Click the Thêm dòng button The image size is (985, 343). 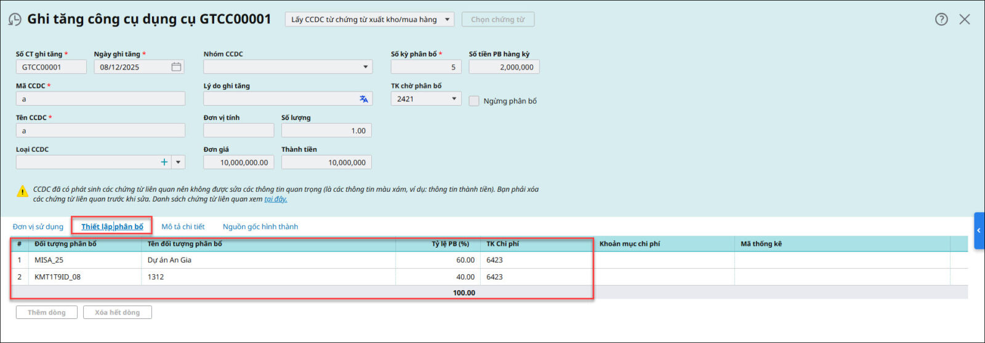coord(47,312)
